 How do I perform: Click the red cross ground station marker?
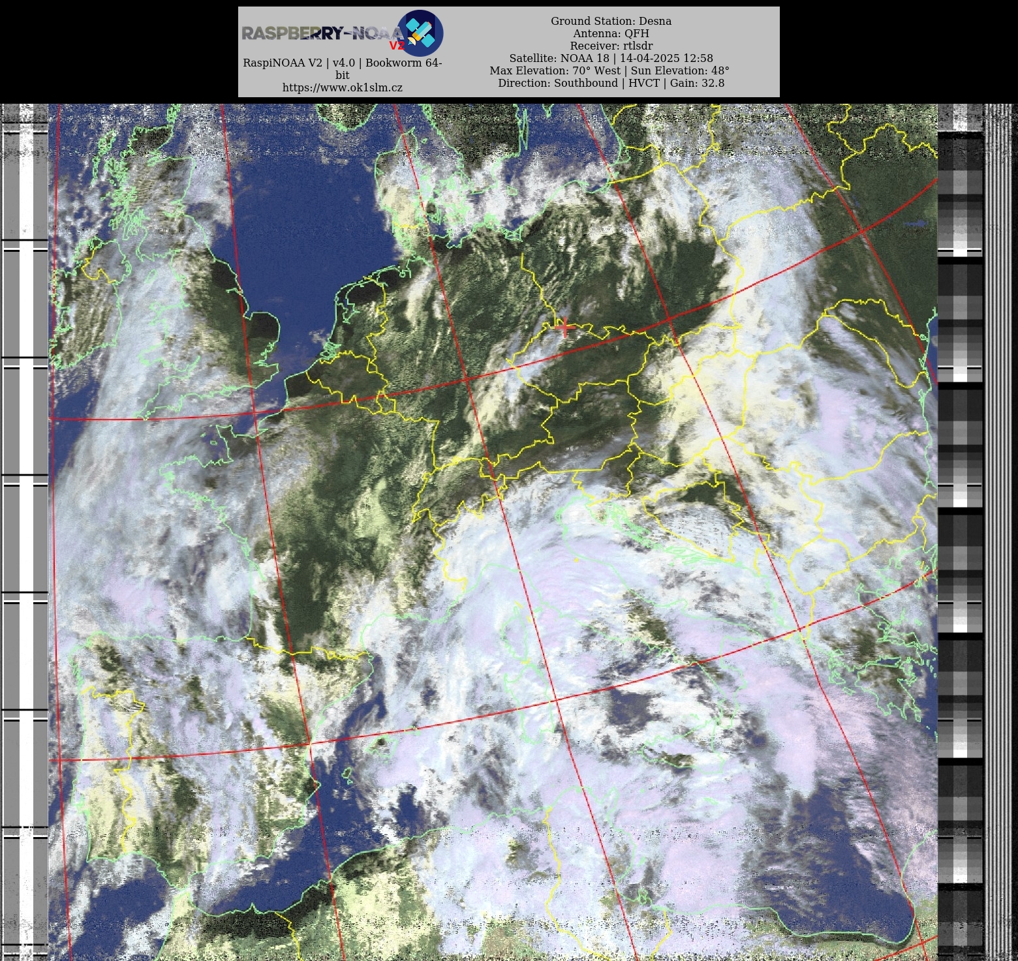pyautogui.click(x=564, y=327)
